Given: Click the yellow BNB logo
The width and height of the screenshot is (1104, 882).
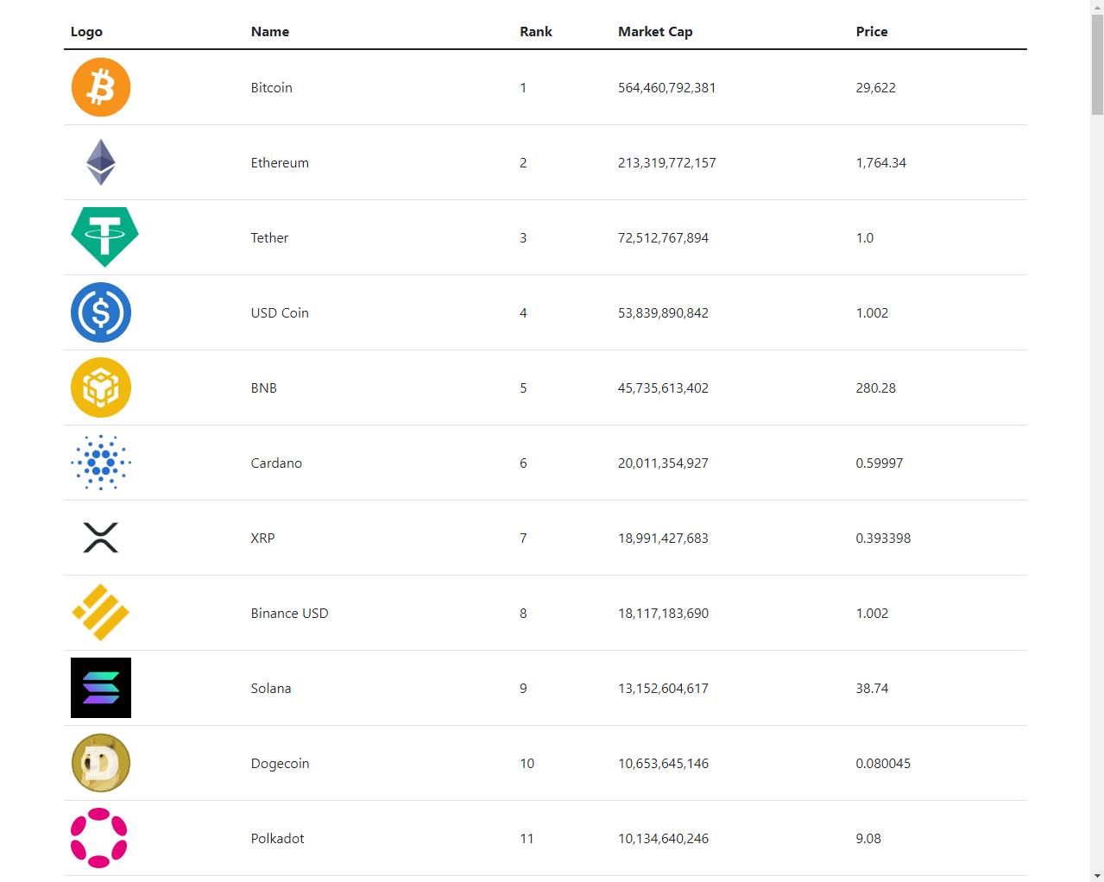Looking at the screenshot, I should tap(101, 387).
